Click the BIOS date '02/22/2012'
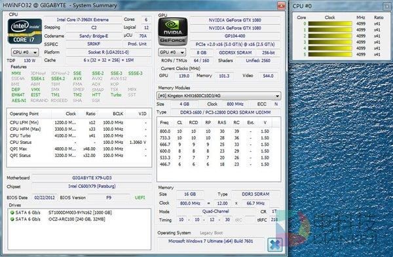Image resolution: width=393 pixels, height=257 pixels. 45,197
